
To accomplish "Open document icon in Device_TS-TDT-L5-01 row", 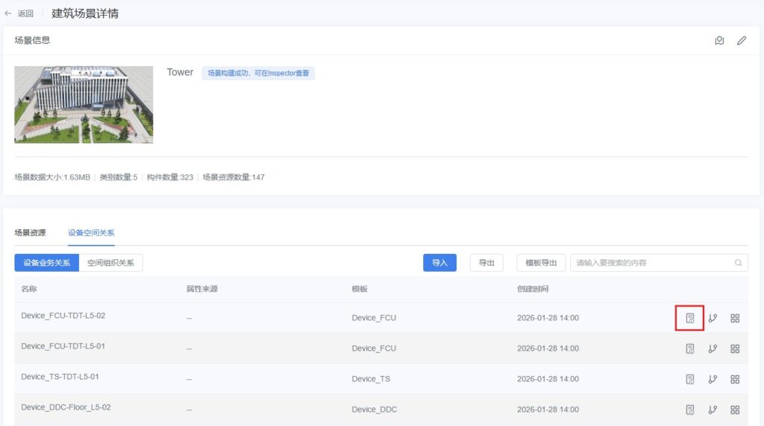I will [690, 379].
